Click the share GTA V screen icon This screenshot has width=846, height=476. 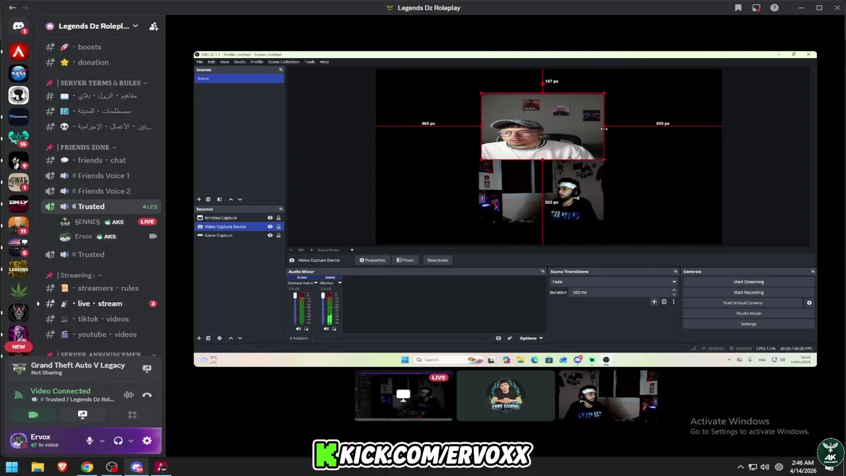point(147,369)
